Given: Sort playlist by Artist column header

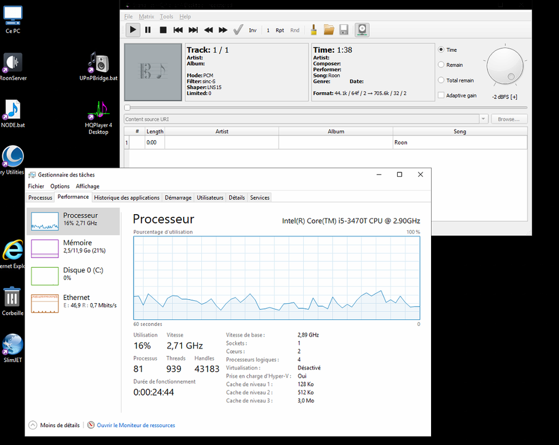Looking at the screenshot, I should 222,131.
